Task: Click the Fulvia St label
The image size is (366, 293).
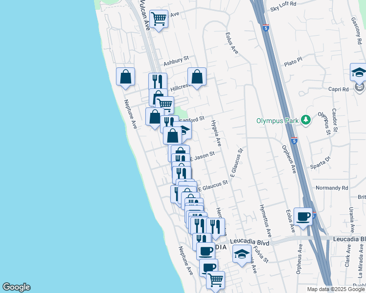Action: point(261,254)
